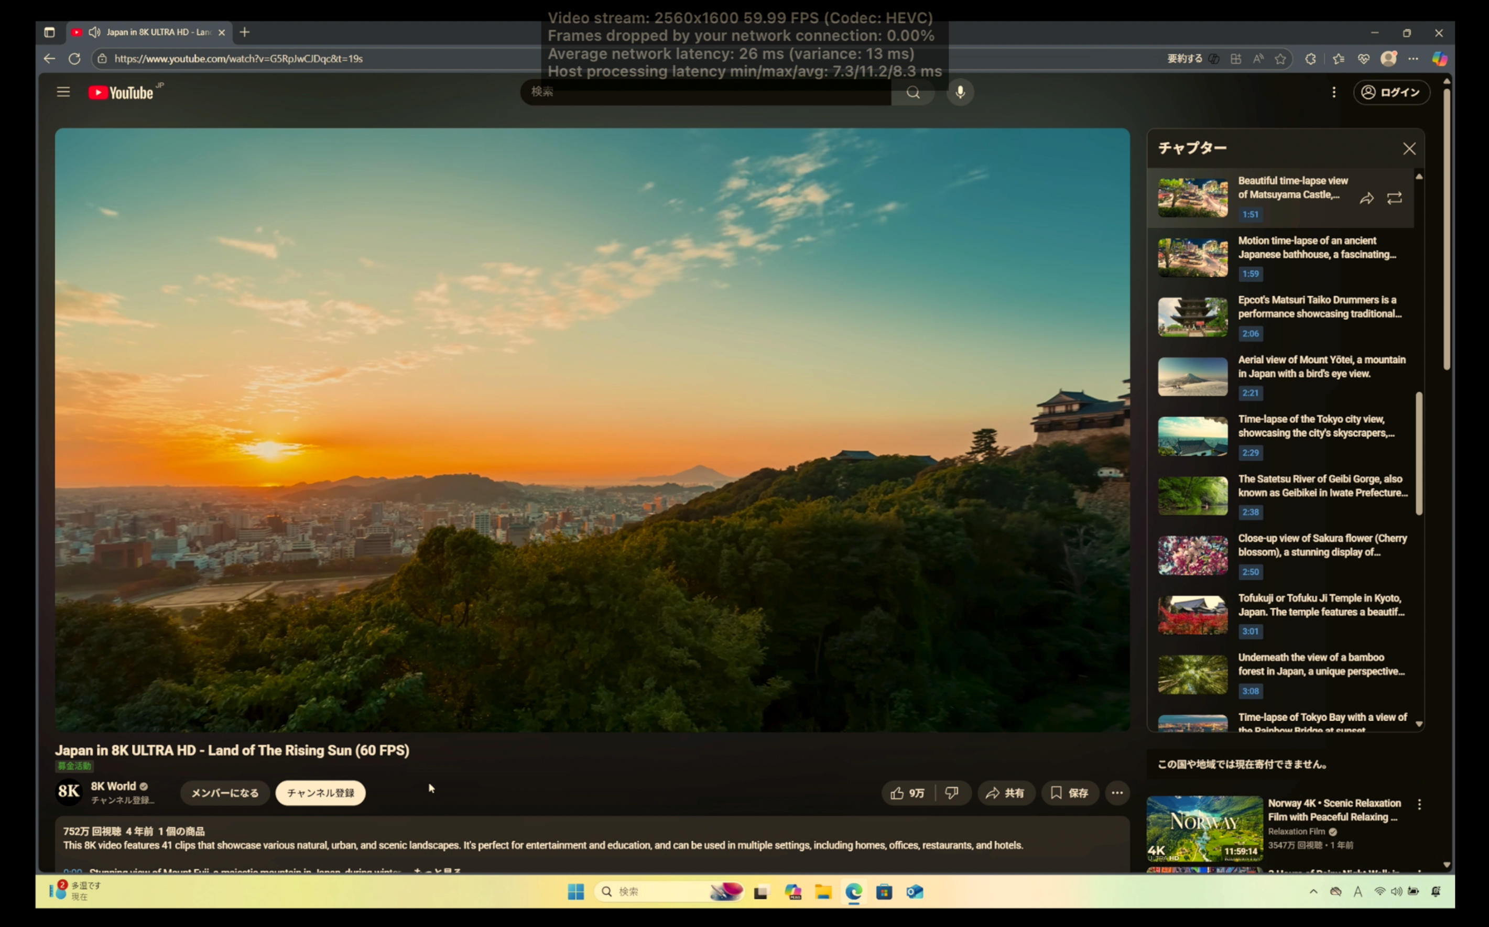Click the voice search microphone icon
The width and height of the screenshot is (1489, 927).
960,92
